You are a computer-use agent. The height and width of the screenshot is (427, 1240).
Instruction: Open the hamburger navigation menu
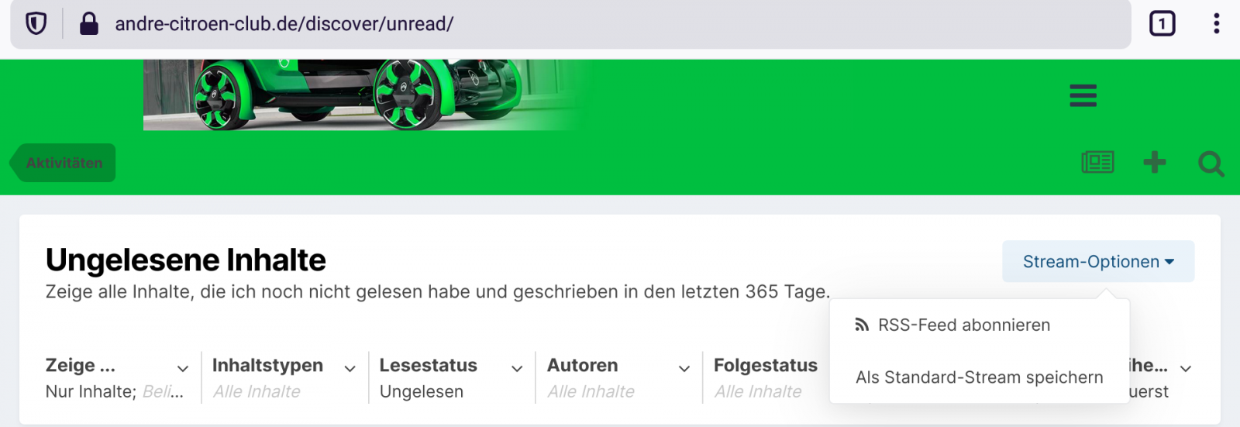[1083, 95]
